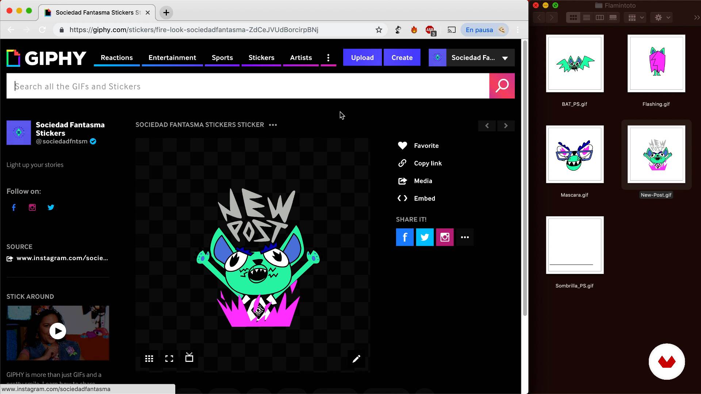
Task: Click the Favorite heart icon
Action: click(x=402, y=146)
